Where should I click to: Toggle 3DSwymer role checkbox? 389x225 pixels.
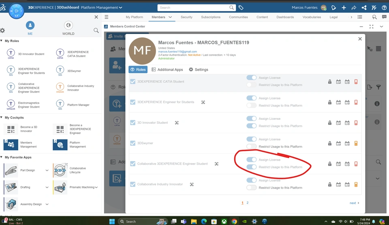pyautogui.click(x=133, y=143)
